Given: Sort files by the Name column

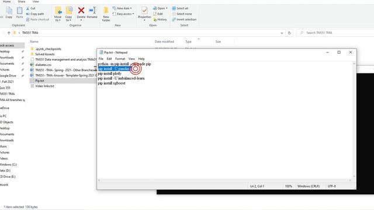Looking at the screenshot, I should 34,41.
